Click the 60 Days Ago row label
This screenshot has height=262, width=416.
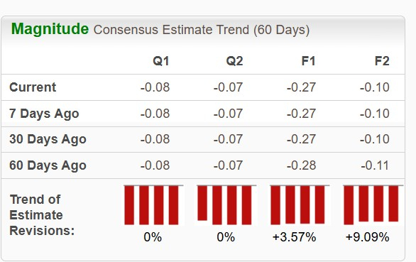pyautogui.click(x=48, y=165)
